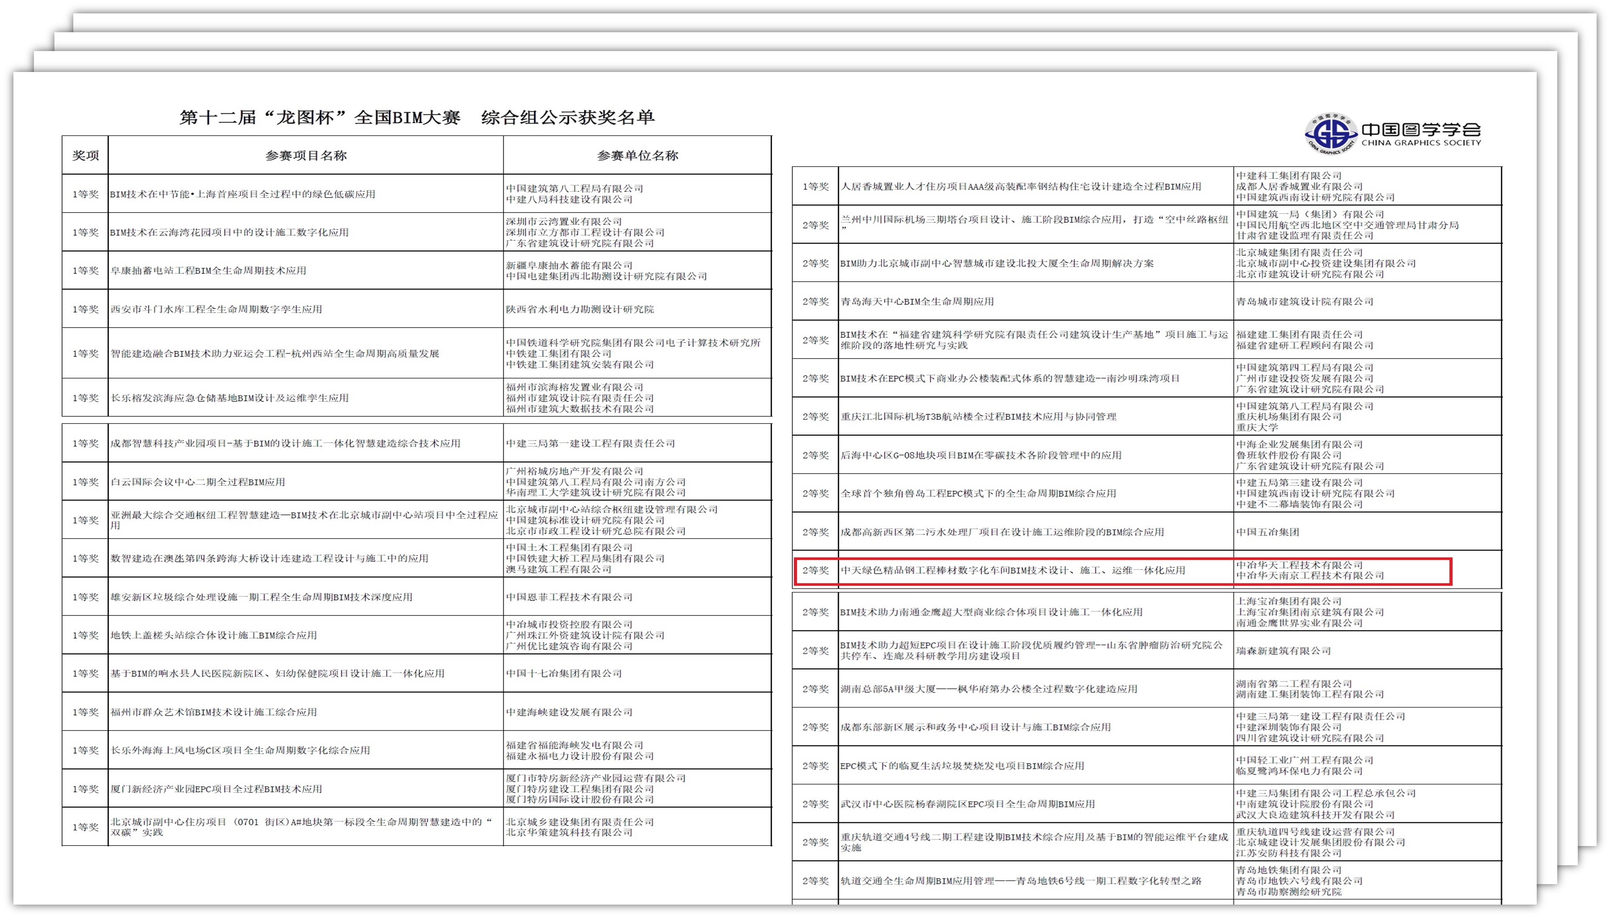Click 青岛城市建筑设计院有限公司 cell
The width and height of the screenshot is (1610, 918).
[x=1368, y=301]
